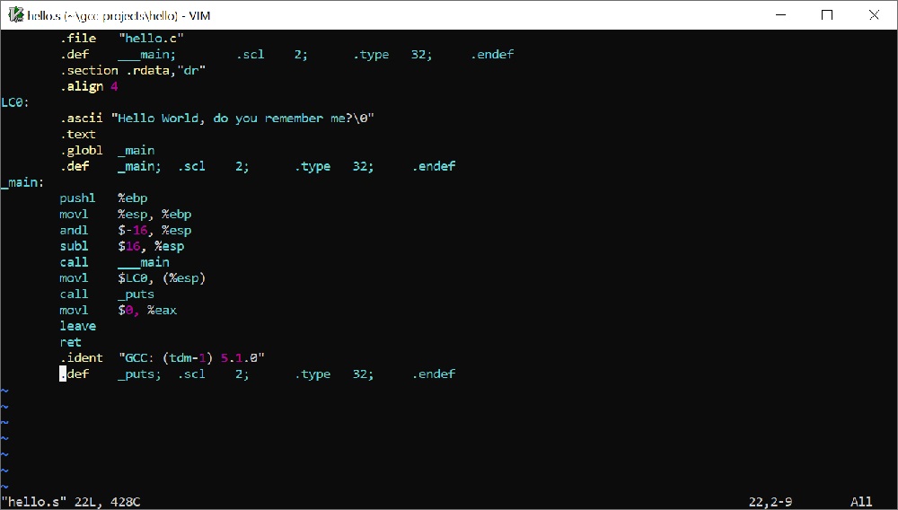Click the .def _puts; last line
This screenshot has width=898, height=510.
coord(258,374)
